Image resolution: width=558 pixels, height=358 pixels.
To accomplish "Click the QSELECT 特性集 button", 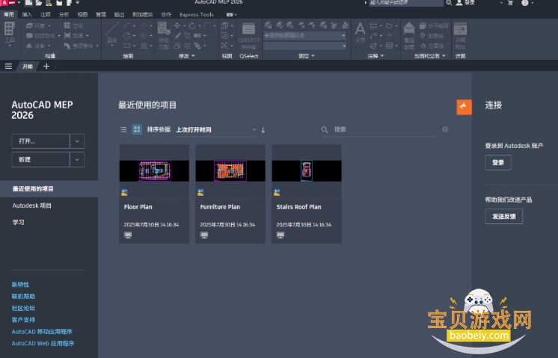I will [x=248, y=36].
